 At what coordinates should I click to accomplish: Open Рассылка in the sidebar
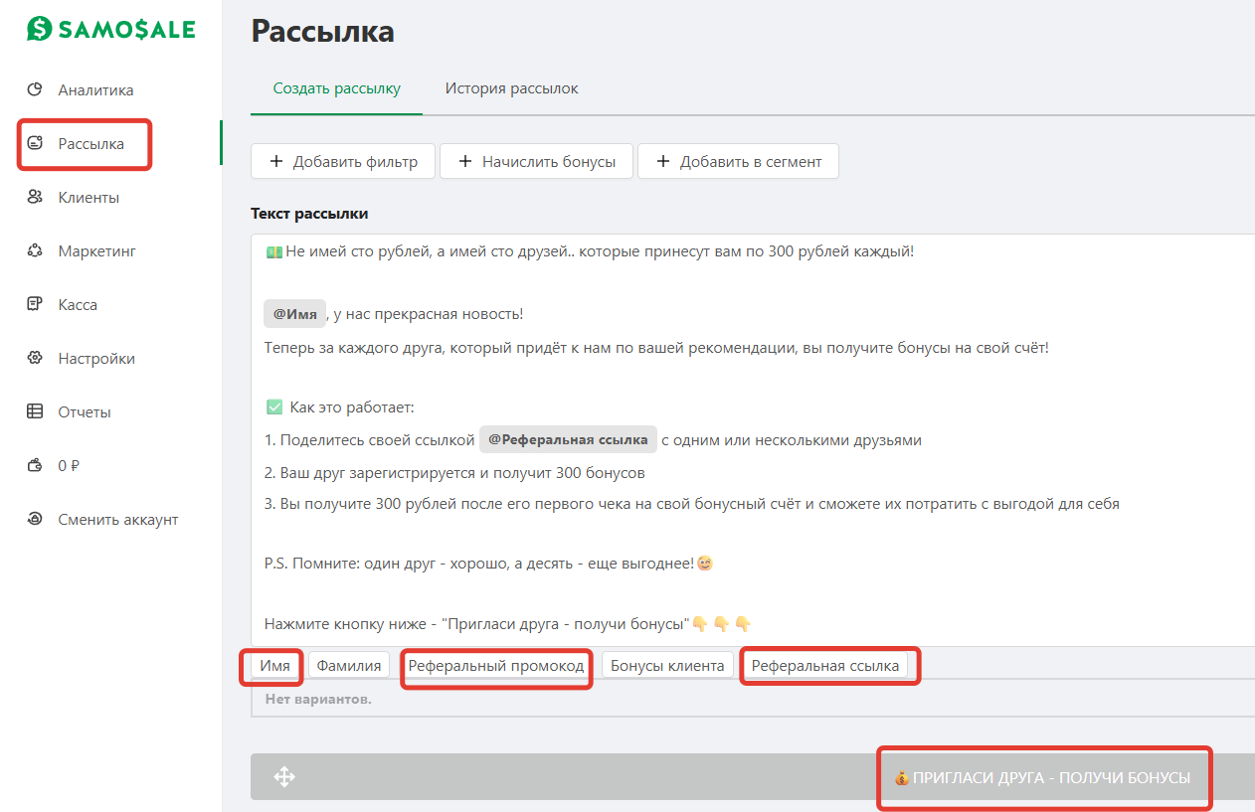coord(91,143)
